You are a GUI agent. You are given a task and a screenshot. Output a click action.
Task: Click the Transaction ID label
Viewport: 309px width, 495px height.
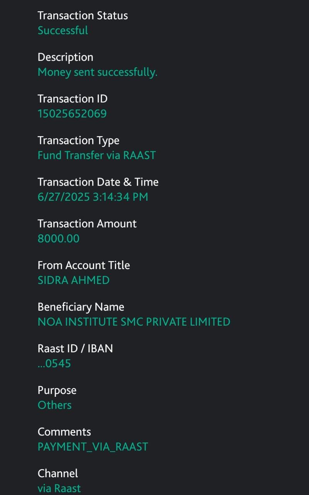pyautogui.click(x=73, y=99)
